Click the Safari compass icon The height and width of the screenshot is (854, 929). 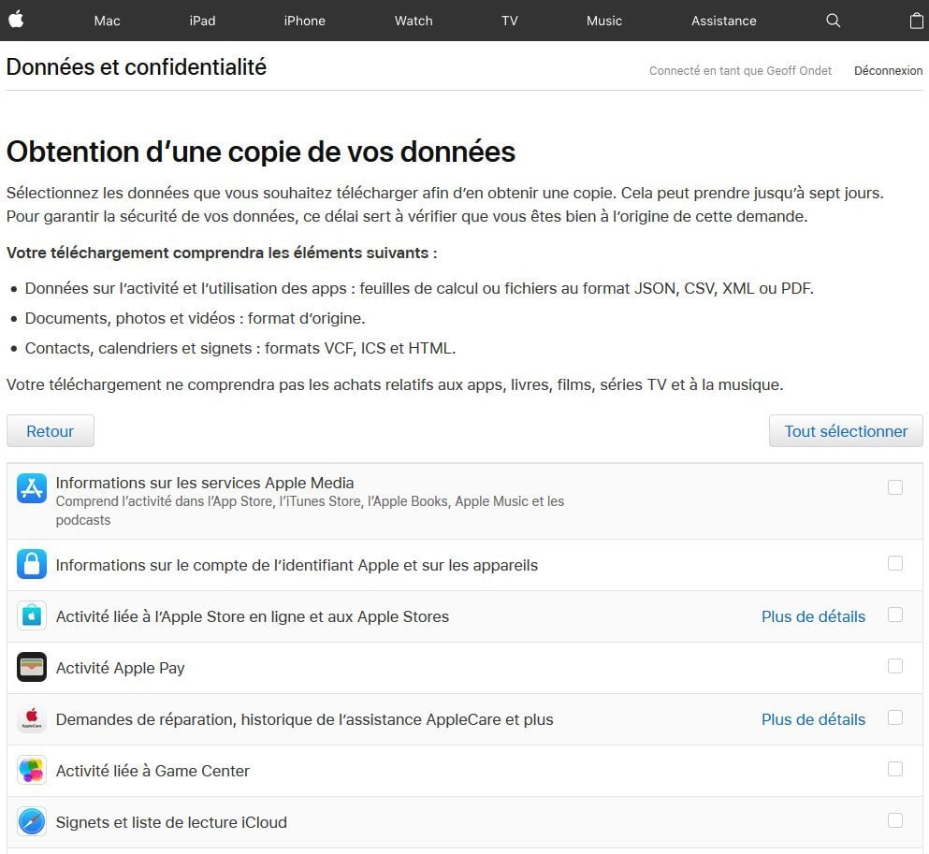pos(32,822)
